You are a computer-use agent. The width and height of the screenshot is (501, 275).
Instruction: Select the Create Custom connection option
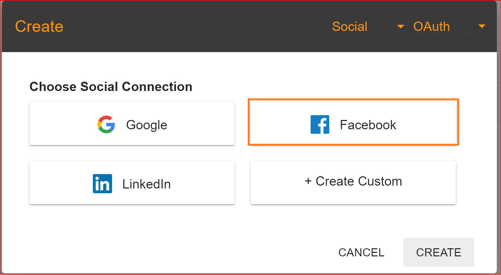tap(353, 183)
